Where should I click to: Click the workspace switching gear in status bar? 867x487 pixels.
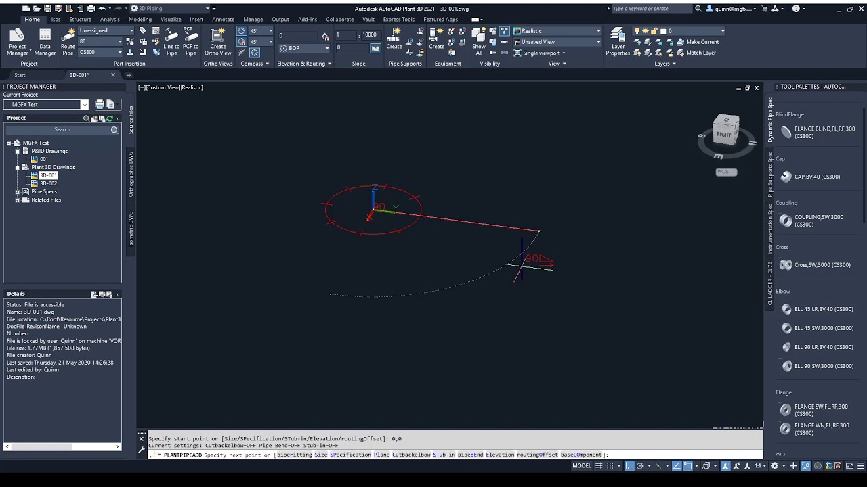tap(774, 465)
